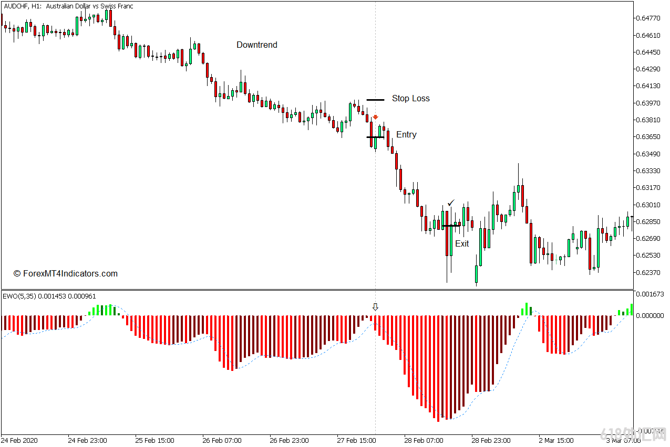Viewport: 670px width, 447px height.
Task: Click the 28 Feb 07:00 time label
Action: click(424, 440)
